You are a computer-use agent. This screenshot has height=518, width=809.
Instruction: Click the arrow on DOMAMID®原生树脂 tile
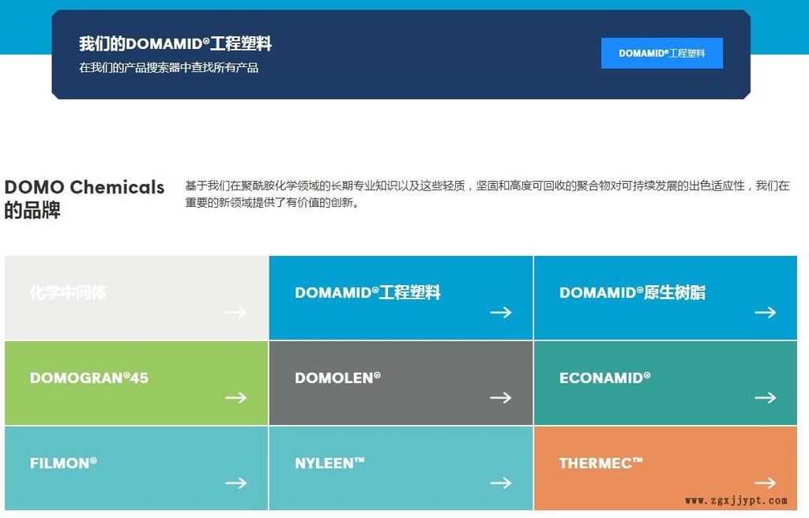(765, 312)
